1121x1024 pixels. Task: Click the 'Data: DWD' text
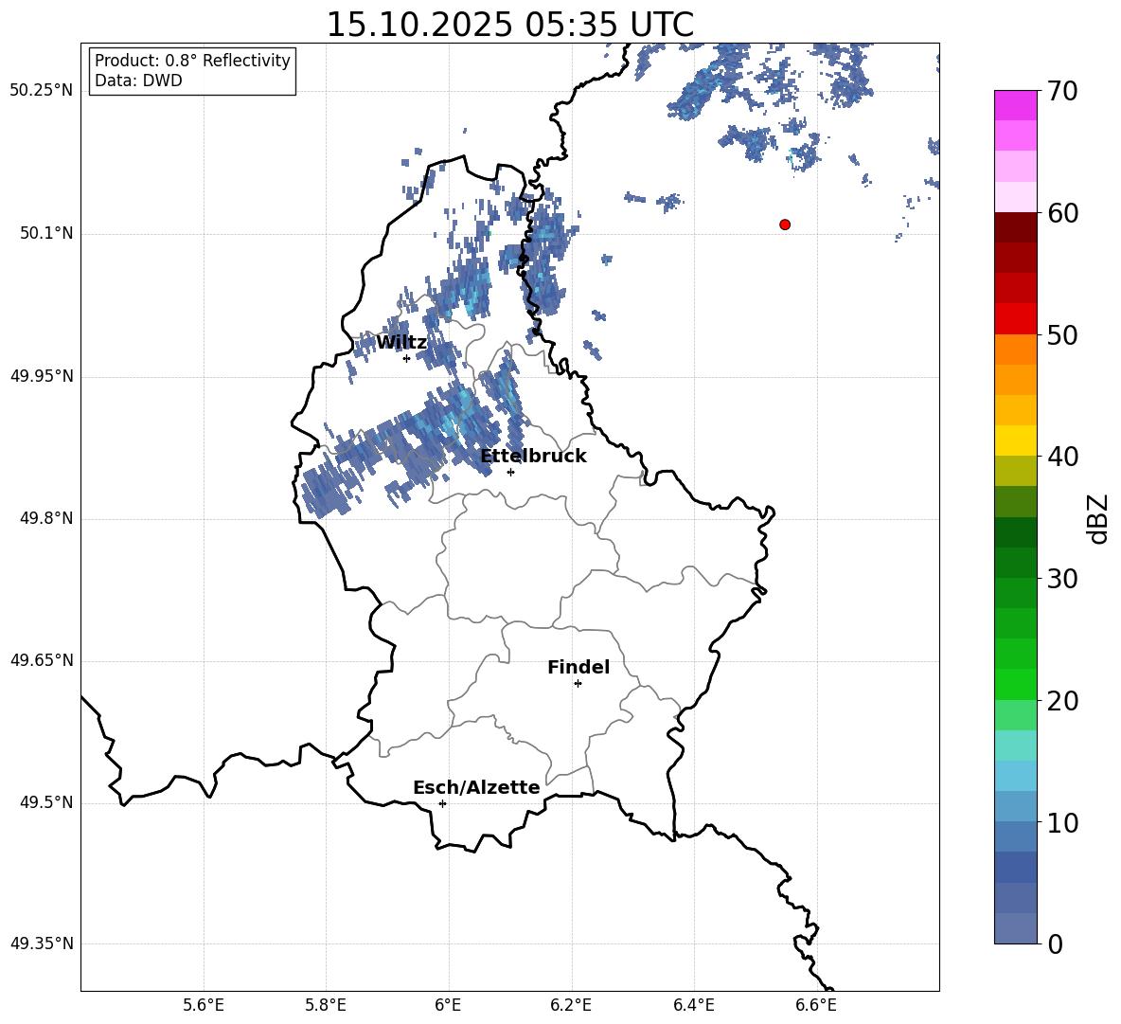[138, 81]
